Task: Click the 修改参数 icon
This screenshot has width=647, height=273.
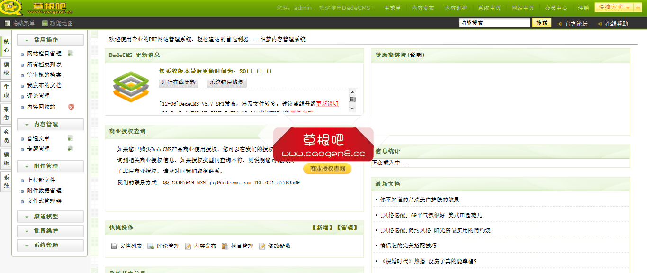Action: click(x=262, y=246)
